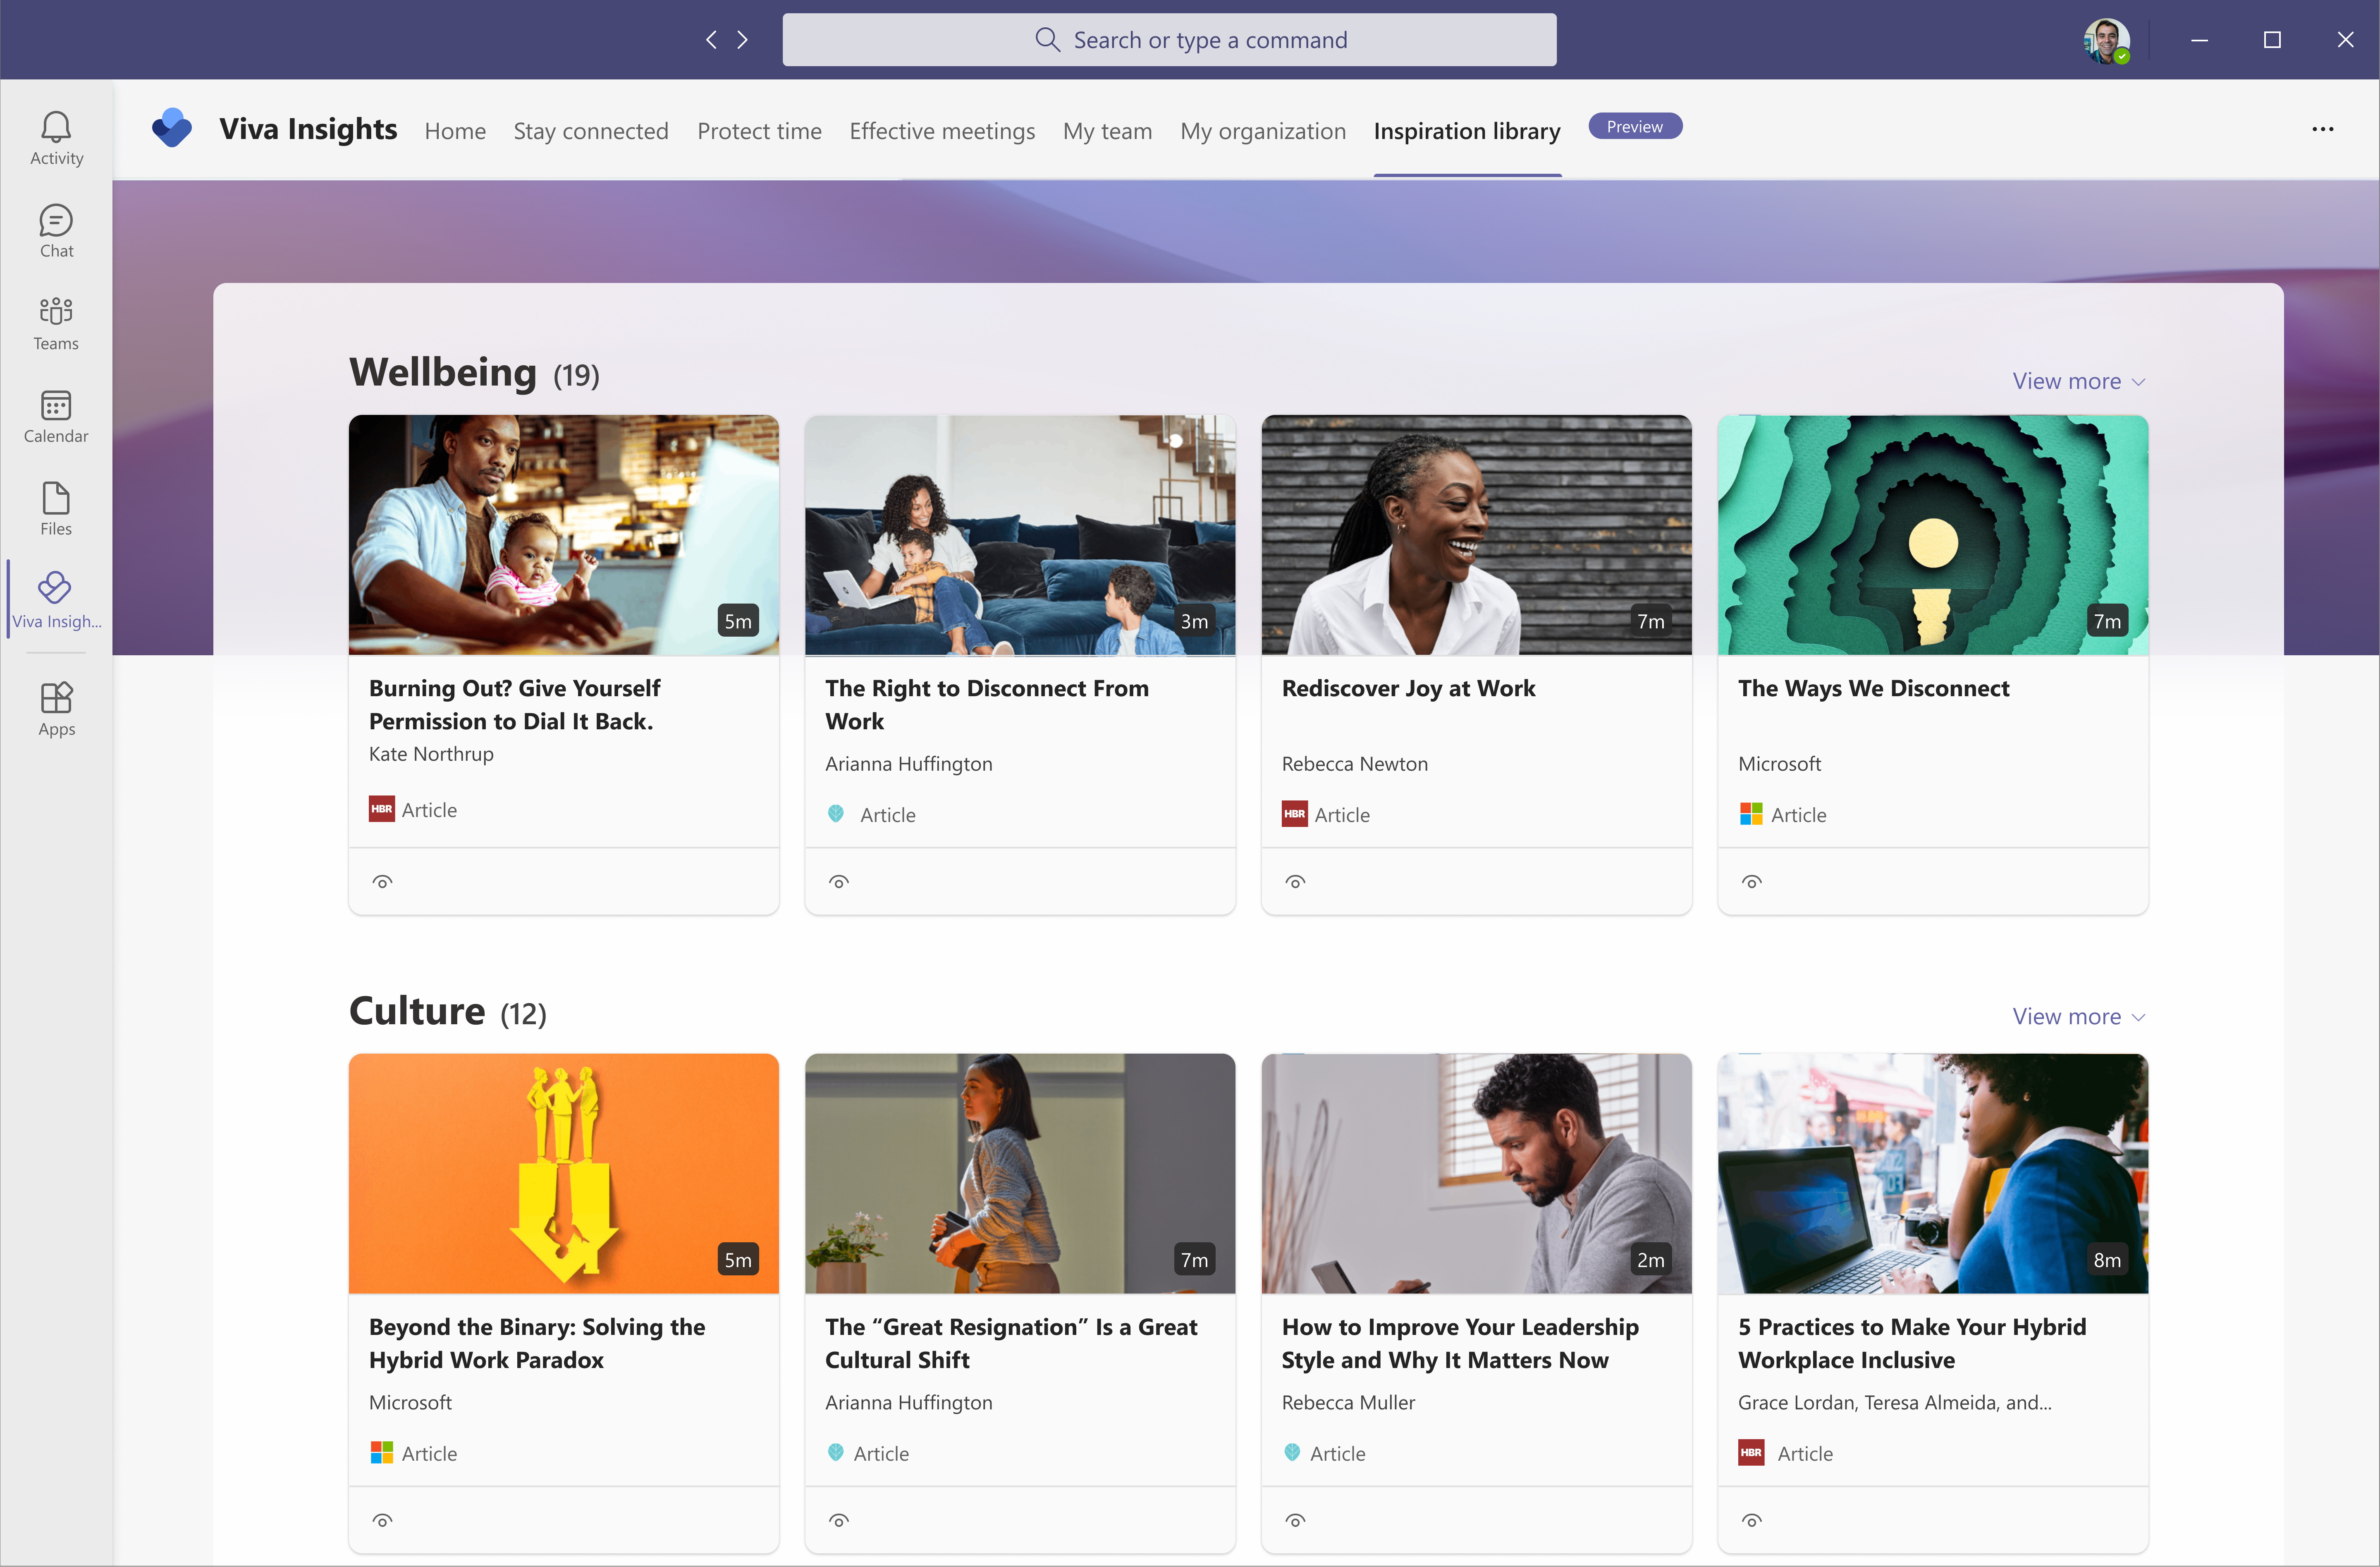2380x1567 pixels.
Task: Toggle eye icon on Right to Disconnect card
Action: pos(839,882)
